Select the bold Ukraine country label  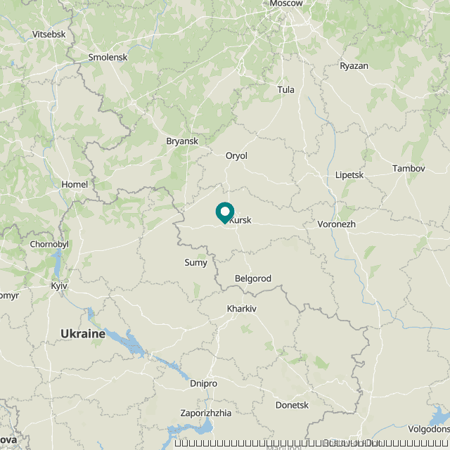pyautogui.click(x=83, y=334)
